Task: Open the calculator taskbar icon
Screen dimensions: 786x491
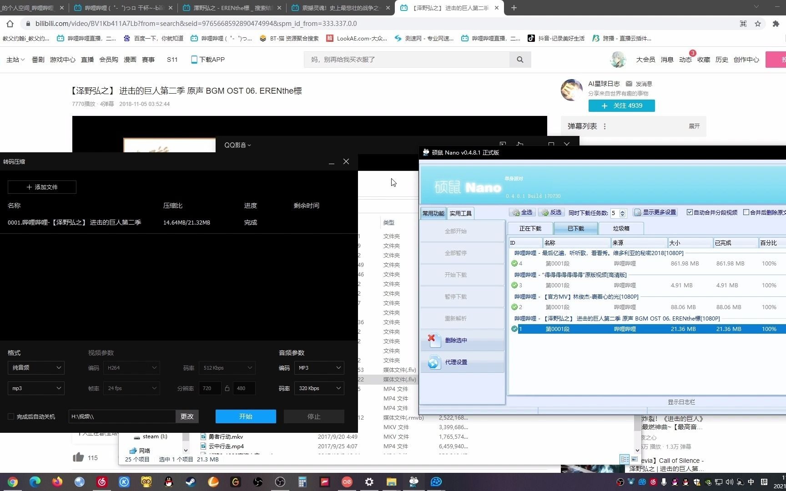Action: [x=302, y=482]
